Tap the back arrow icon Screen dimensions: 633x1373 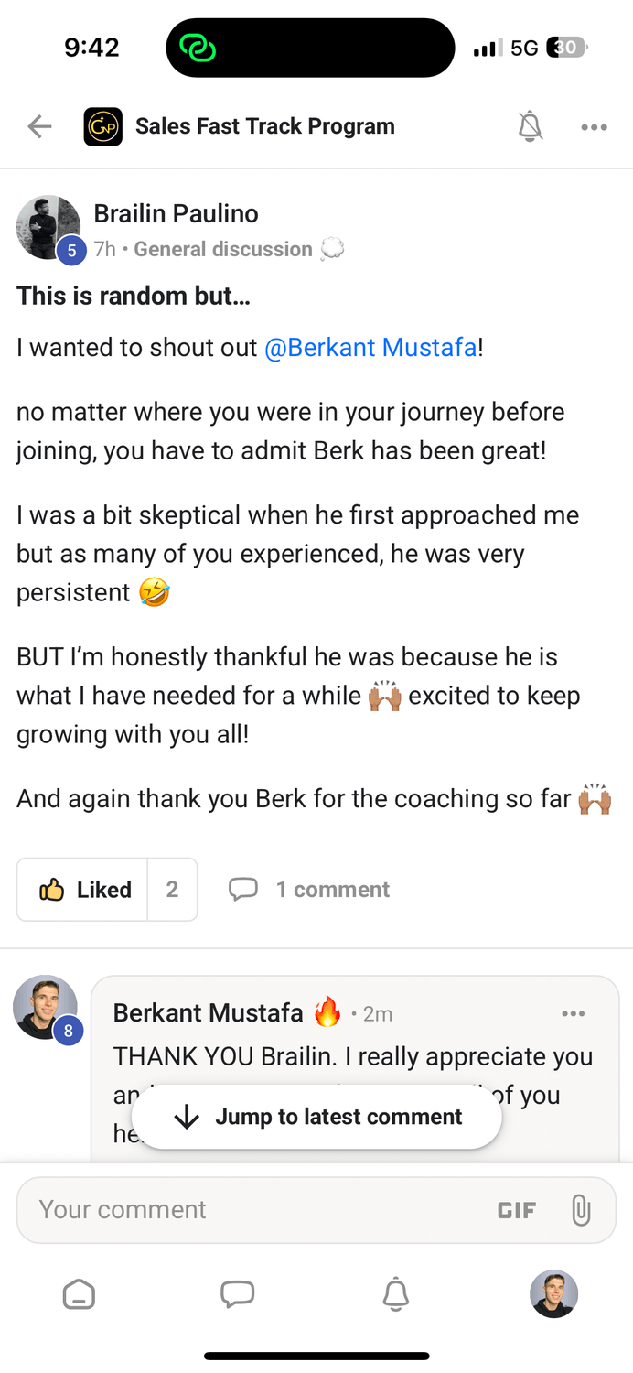click(x=39, y=126)
